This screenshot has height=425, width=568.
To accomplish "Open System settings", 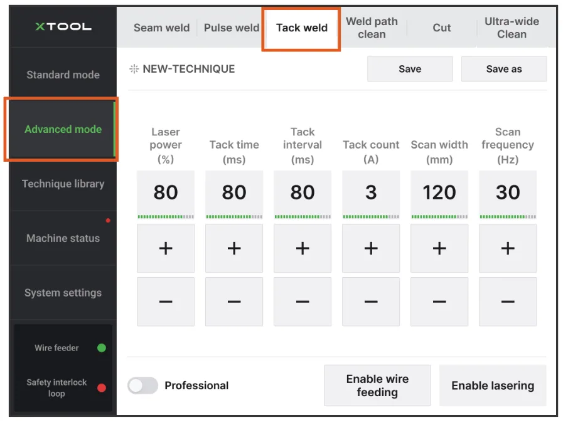I will [x=63, y=293].
